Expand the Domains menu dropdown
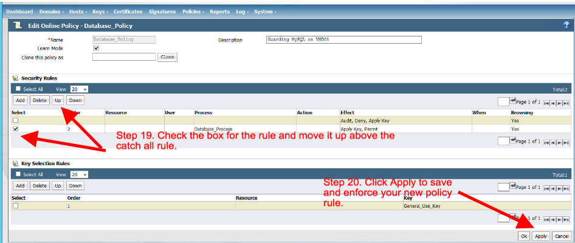 (52, 12)
